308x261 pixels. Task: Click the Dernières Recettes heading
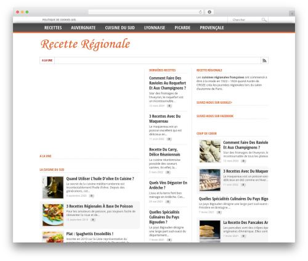click(x=162, y=70)
